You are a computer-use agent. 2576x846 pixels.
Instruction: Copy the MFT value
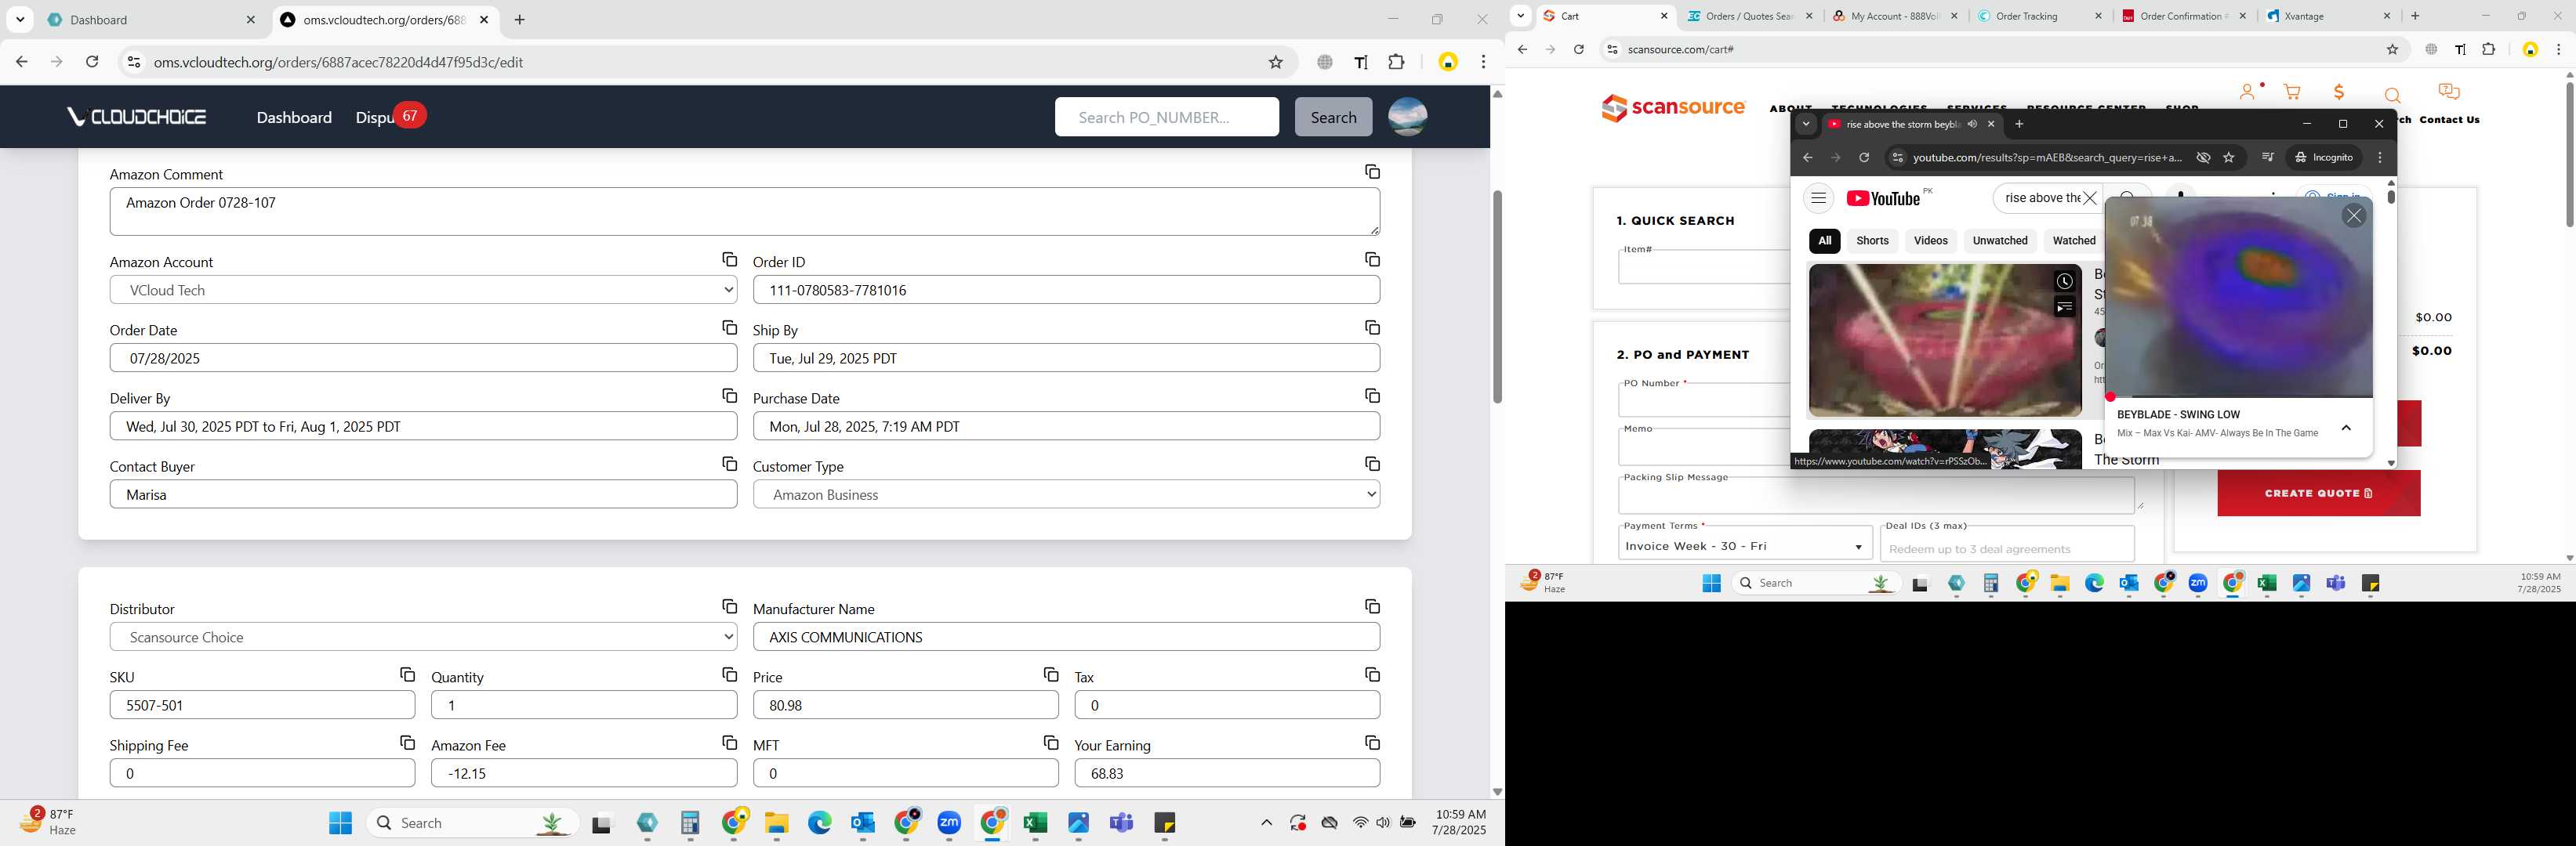tap(1050, 742)
